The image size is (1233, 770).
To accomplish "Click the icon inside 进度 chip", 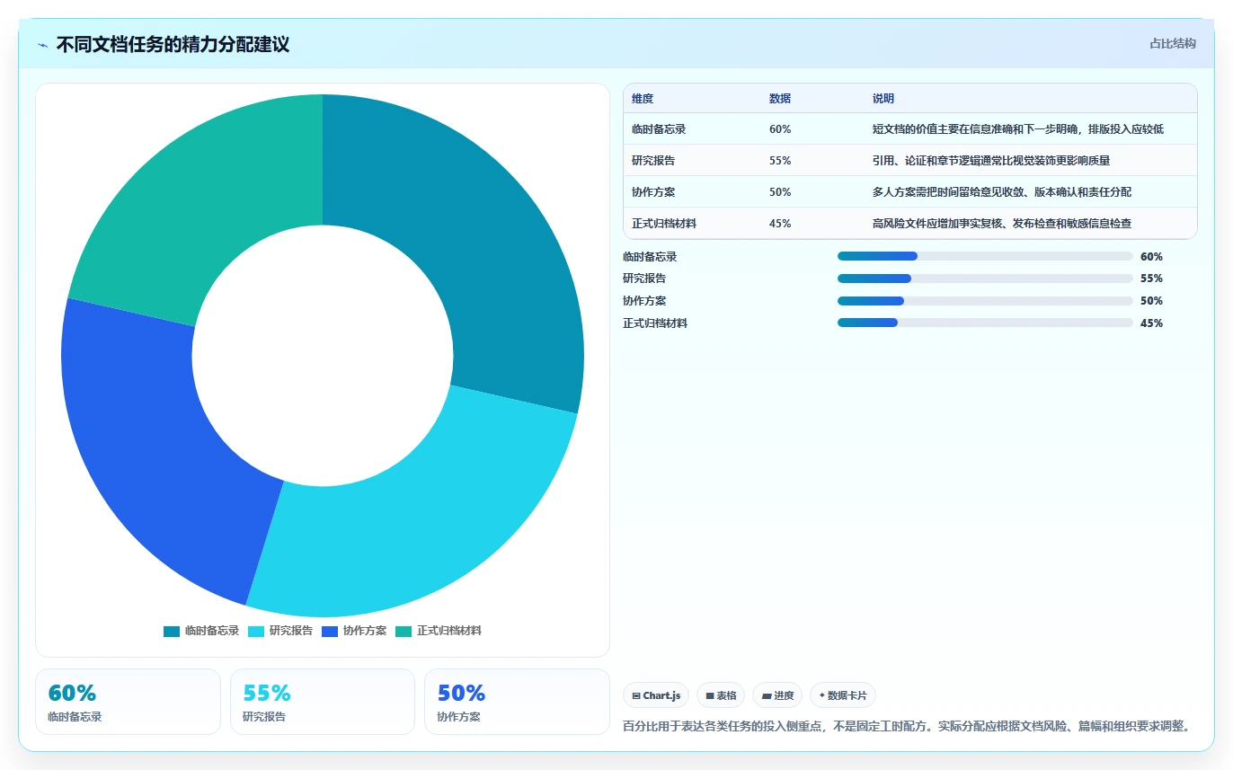I will [767, 696].
